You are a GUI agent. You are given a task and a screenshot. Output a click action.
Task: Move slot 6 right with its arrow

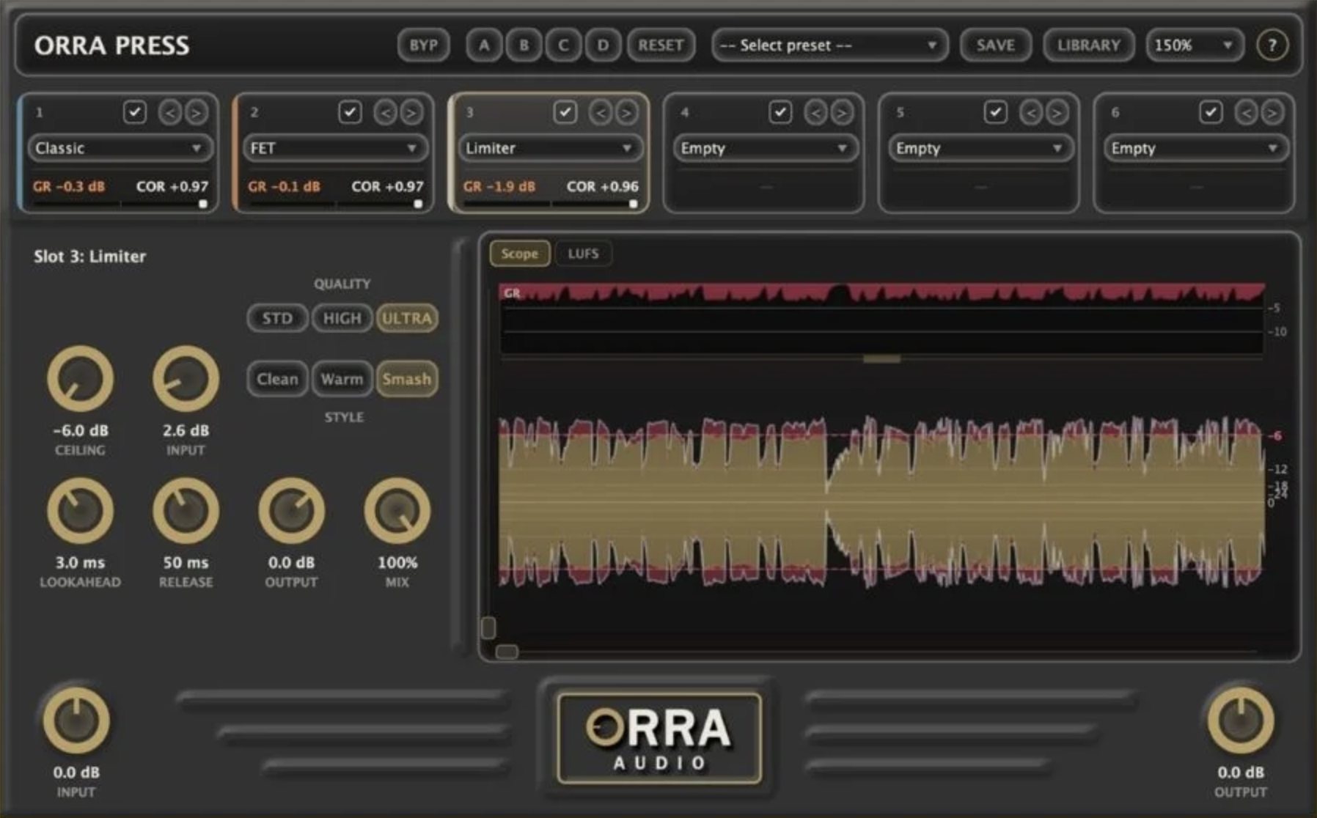pos(1272,112)
